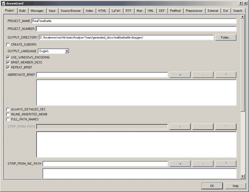Click the Project tab
Screen dimensions: 249x192
tap(9, 10)
